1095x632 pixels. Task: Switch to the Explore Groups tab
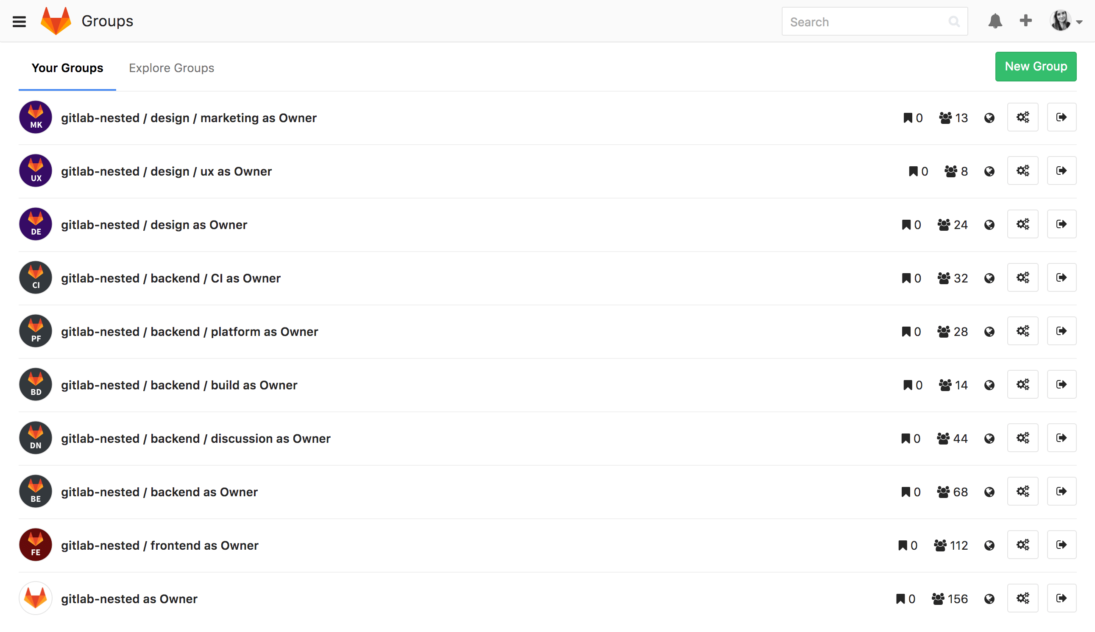(171, 68)
